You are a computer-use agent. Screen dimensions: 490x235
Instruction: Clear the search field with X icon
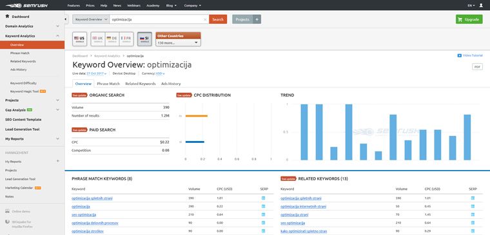pos(205,19)
